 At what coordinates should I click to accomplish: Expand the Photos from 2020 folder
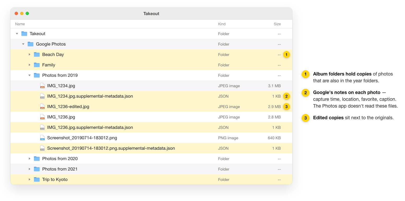coord(29,159)
